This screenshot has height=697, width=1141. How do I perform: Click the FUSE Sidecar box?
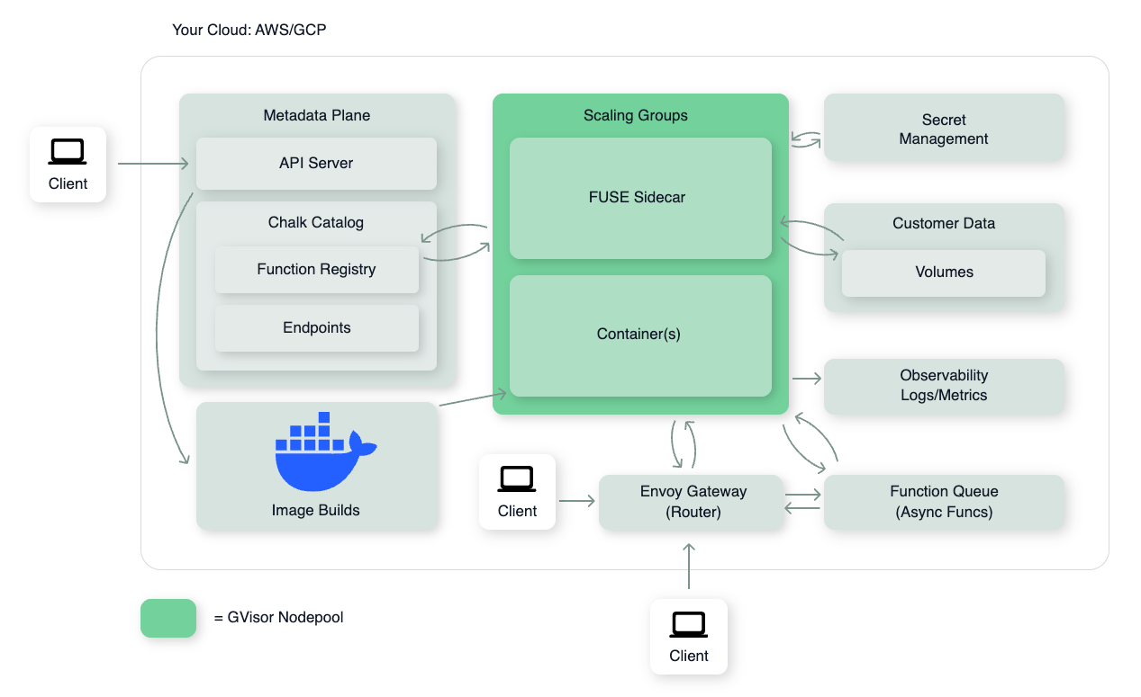640,198
